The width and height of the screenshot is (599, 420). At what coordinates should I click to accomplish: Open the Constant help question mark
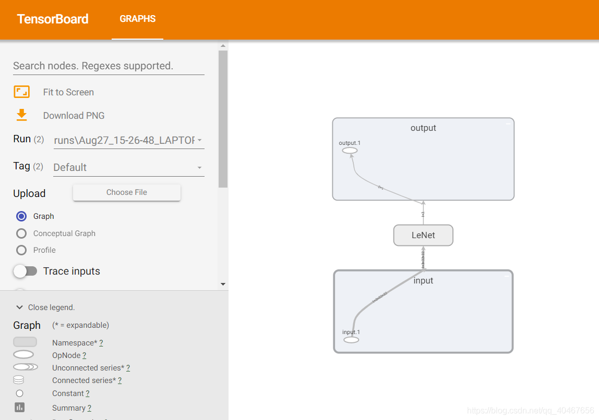88,393
